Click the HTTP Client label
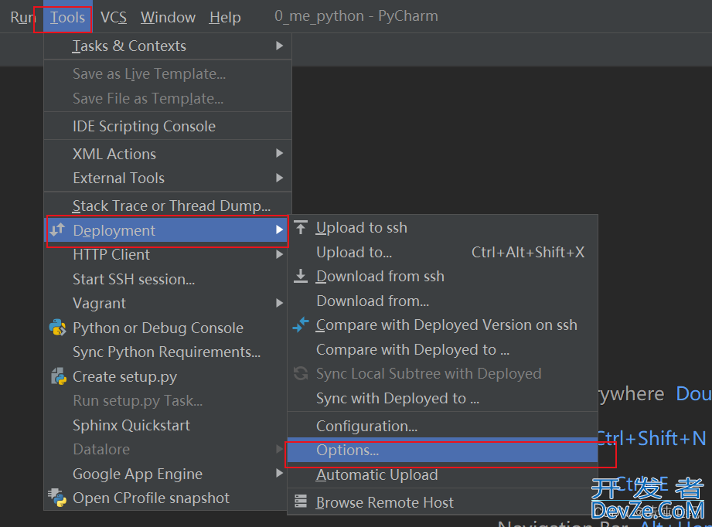The height and width of the screenshot is (527, 712). click(x=111, y=255)
